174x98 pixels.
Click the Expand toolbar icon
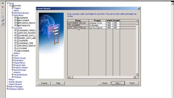(x=2, y=13)
